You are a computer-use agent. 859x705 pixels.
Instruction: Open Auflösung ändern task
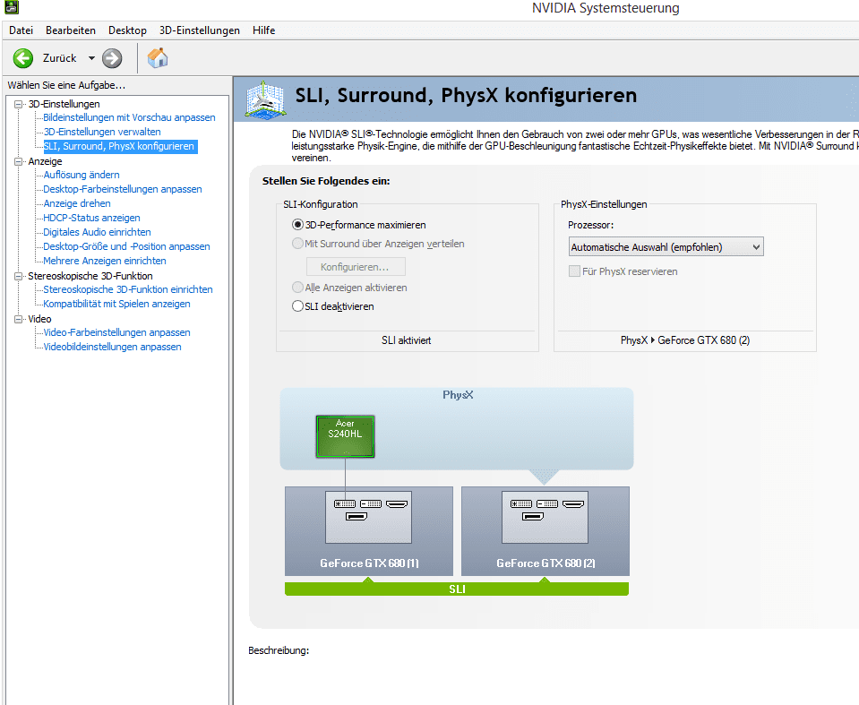click(x=82, y=175)
